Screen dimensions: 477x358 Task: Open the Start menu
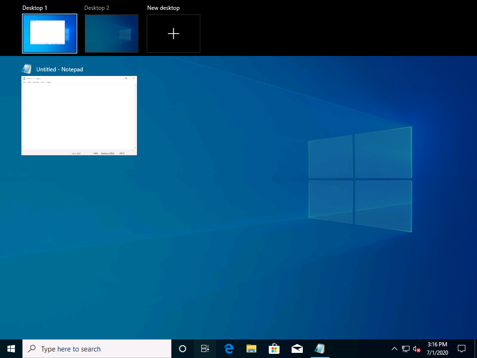coord(10,348)
